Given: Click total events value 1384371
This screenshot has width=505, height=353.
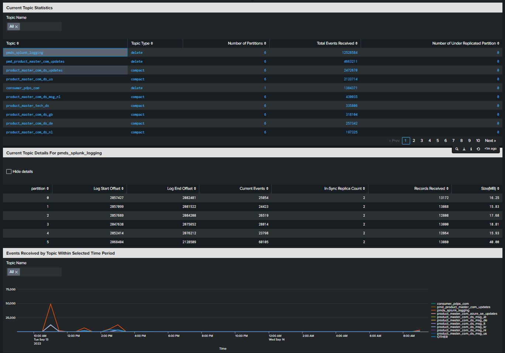Looking at the screenshot, I should coord(351,88).
